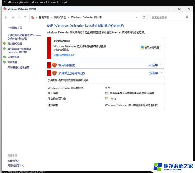Viewport: 195px width, 173px height.
Task: Select Windows Defender 防火墙 breadcrumb
Action: pyautogui.click(x=86, y=17)
